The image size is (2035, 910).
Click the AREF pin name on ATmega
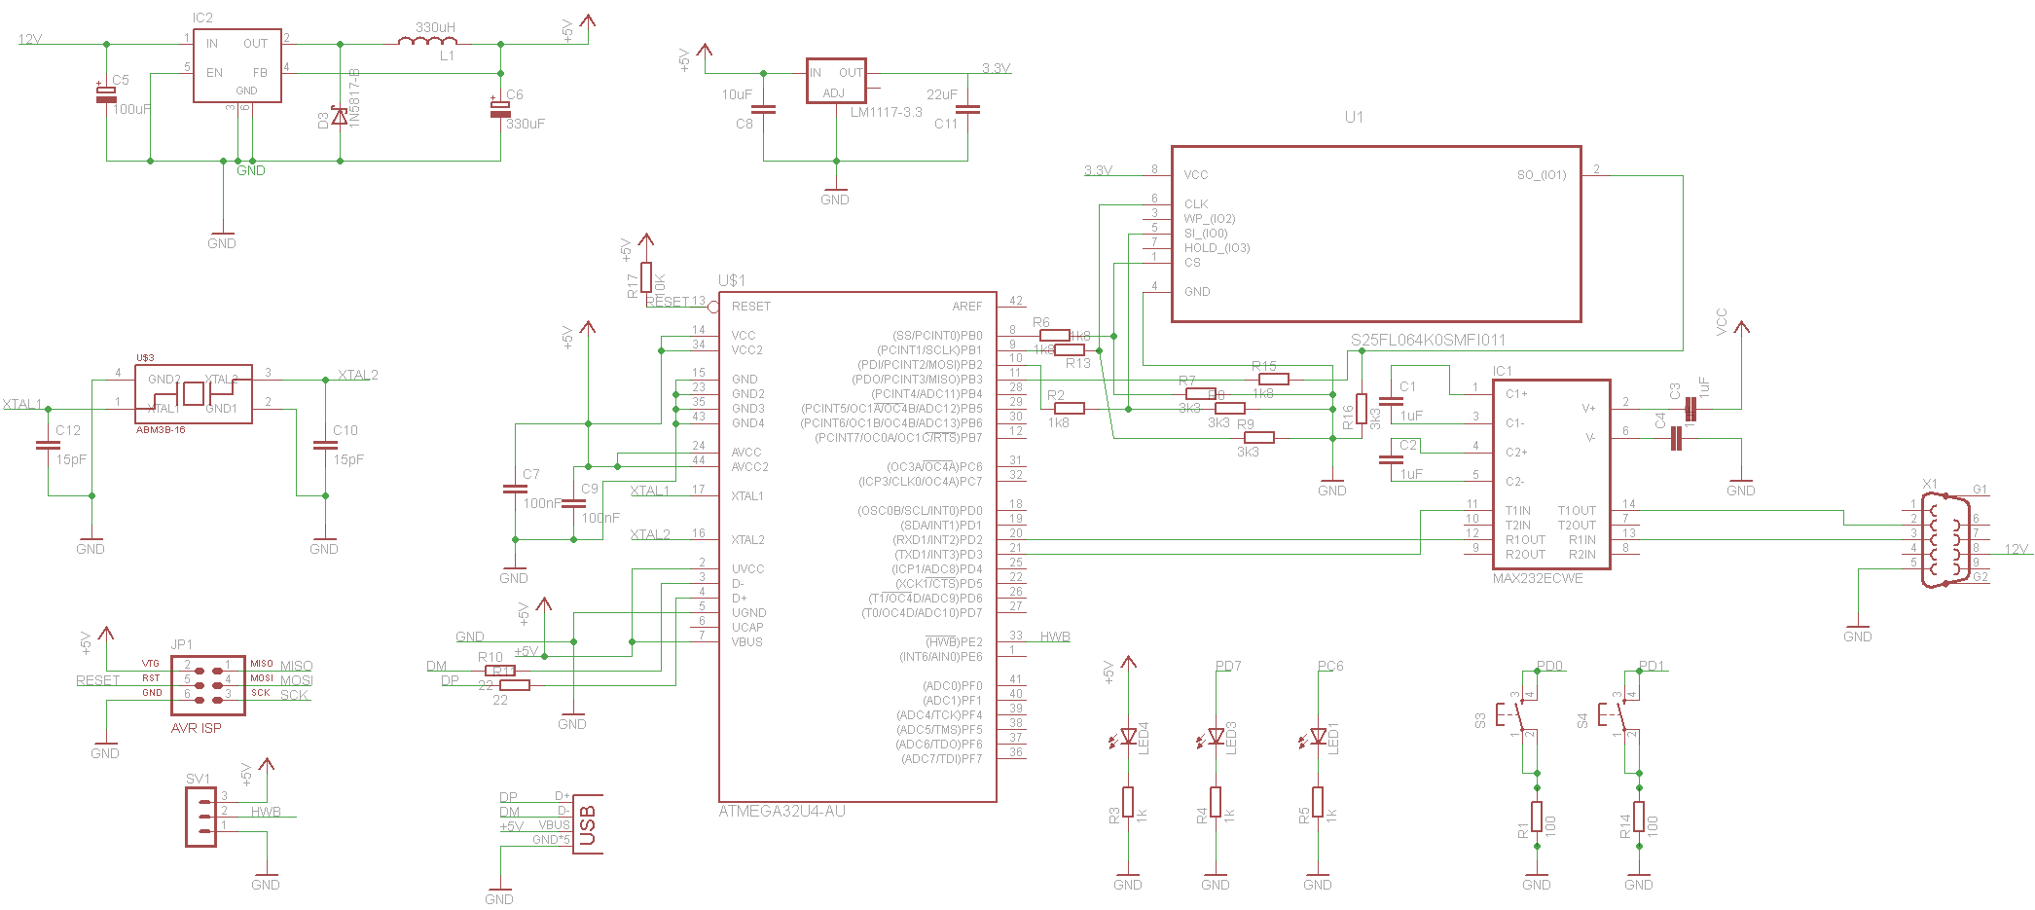pyautogui.click(x=966, y=306)
